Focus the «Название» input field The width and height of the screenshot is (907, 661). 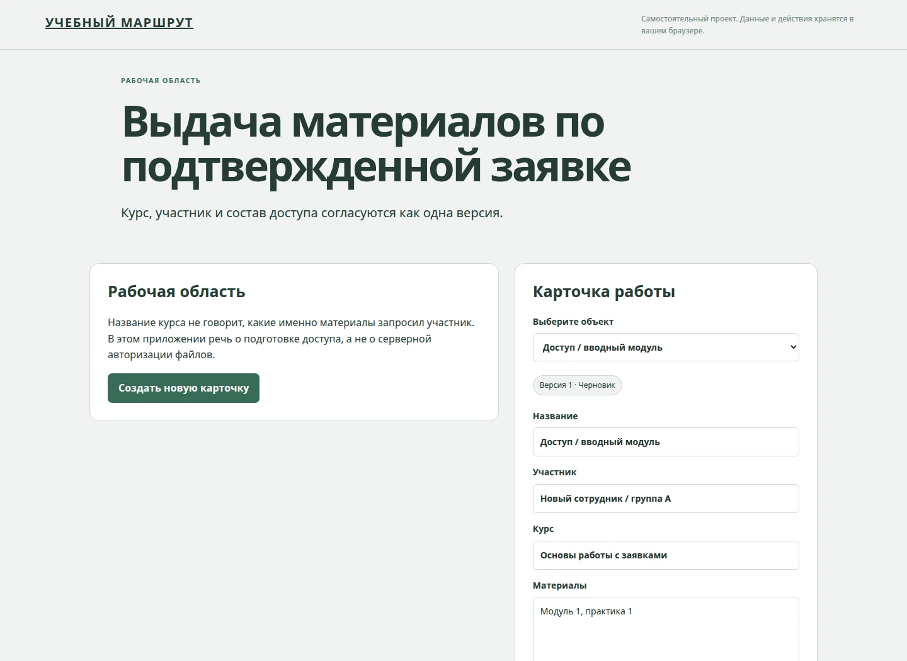(x=666, y=442)
